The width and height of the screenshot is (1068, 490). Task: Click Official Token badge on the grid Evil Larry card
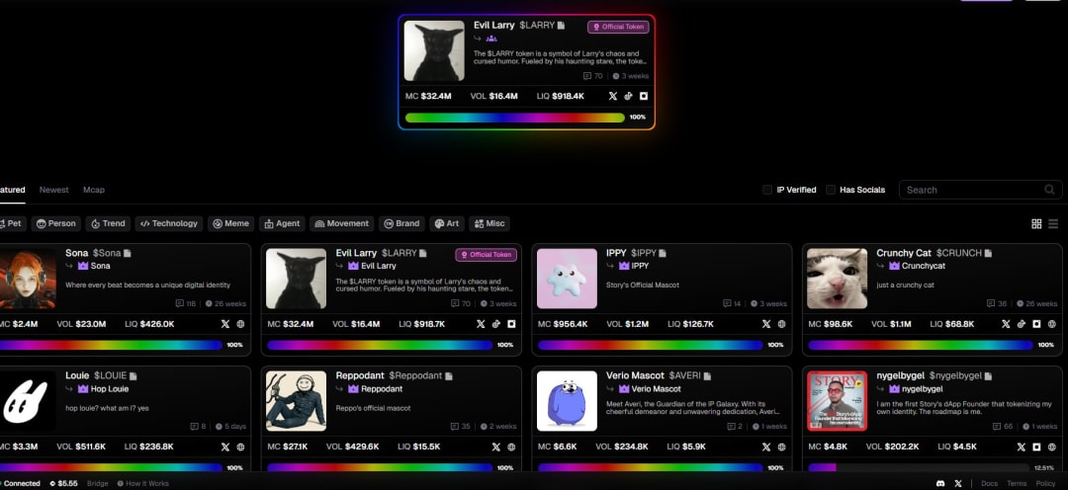click(x=487, y=255)
